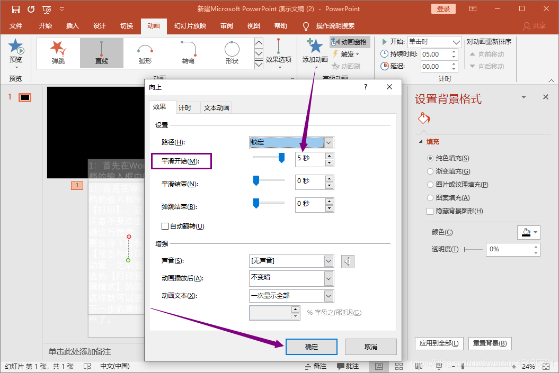Click the OK (确定) button
The image size is (559, 373).
(311, 347)
